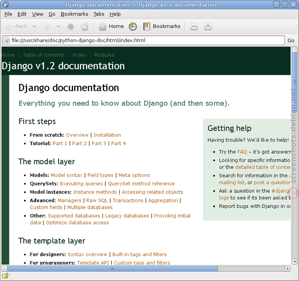The width and height of the screenshot is (299, 281).
Task: Click the zoom out icon
Action: pos(194,26)
